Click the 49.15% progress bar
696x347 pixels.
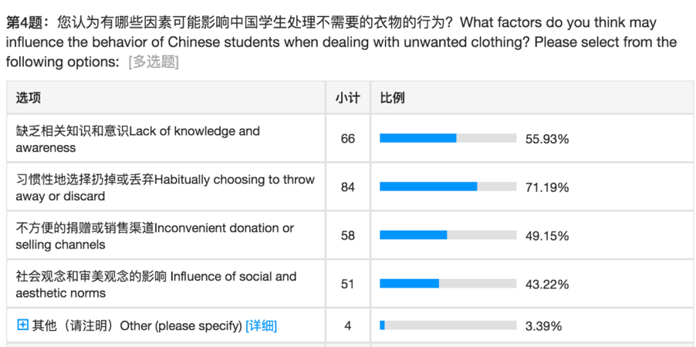pyautogui.click(x=448, y=235)
